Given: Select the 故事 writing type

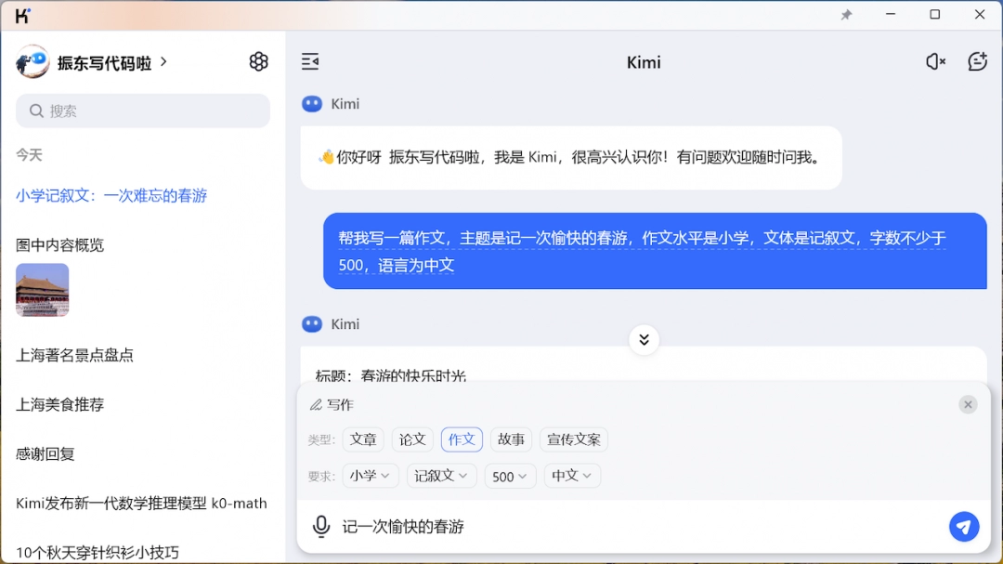Looking at the screenshot, I should [511, 439].
